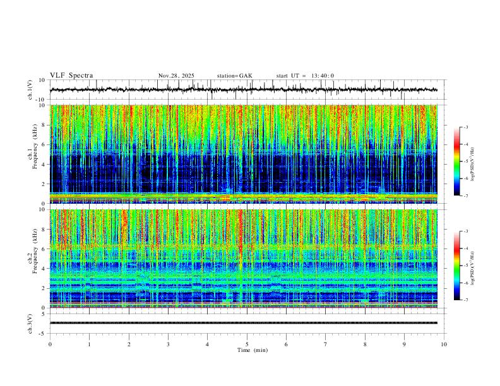Click the time axis tick label '5'

tap(247, 344)
